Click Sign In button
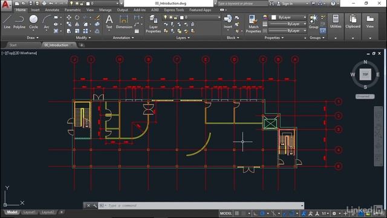 pyautogui.click(x=285, y=4)
